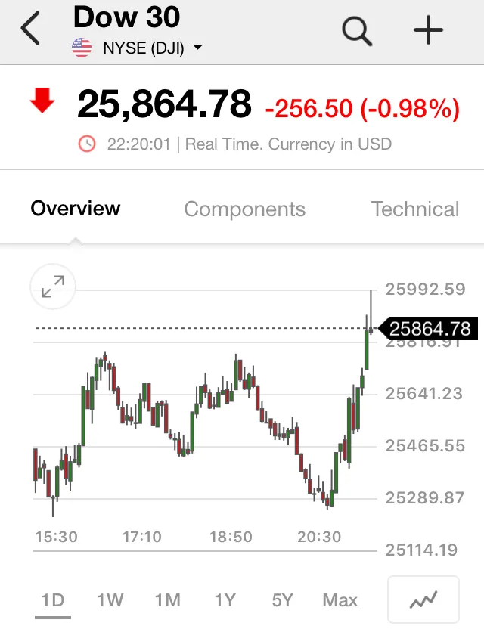
Task: Choose the 1Y chart range
Action: coord(225,600)
